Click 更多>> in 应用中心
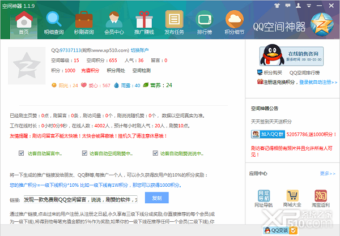Viewport: 340px width, 236px height. (x=328, y=173)
